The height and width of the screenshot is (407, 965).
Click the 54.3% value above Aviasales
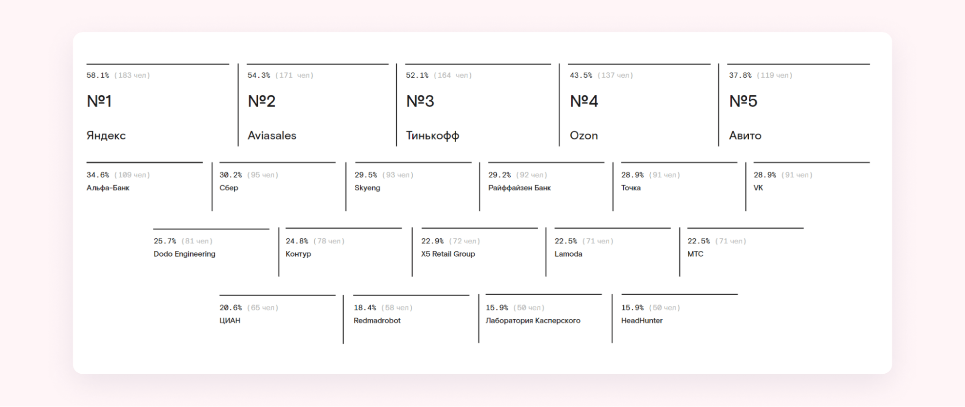pos(259,75)
